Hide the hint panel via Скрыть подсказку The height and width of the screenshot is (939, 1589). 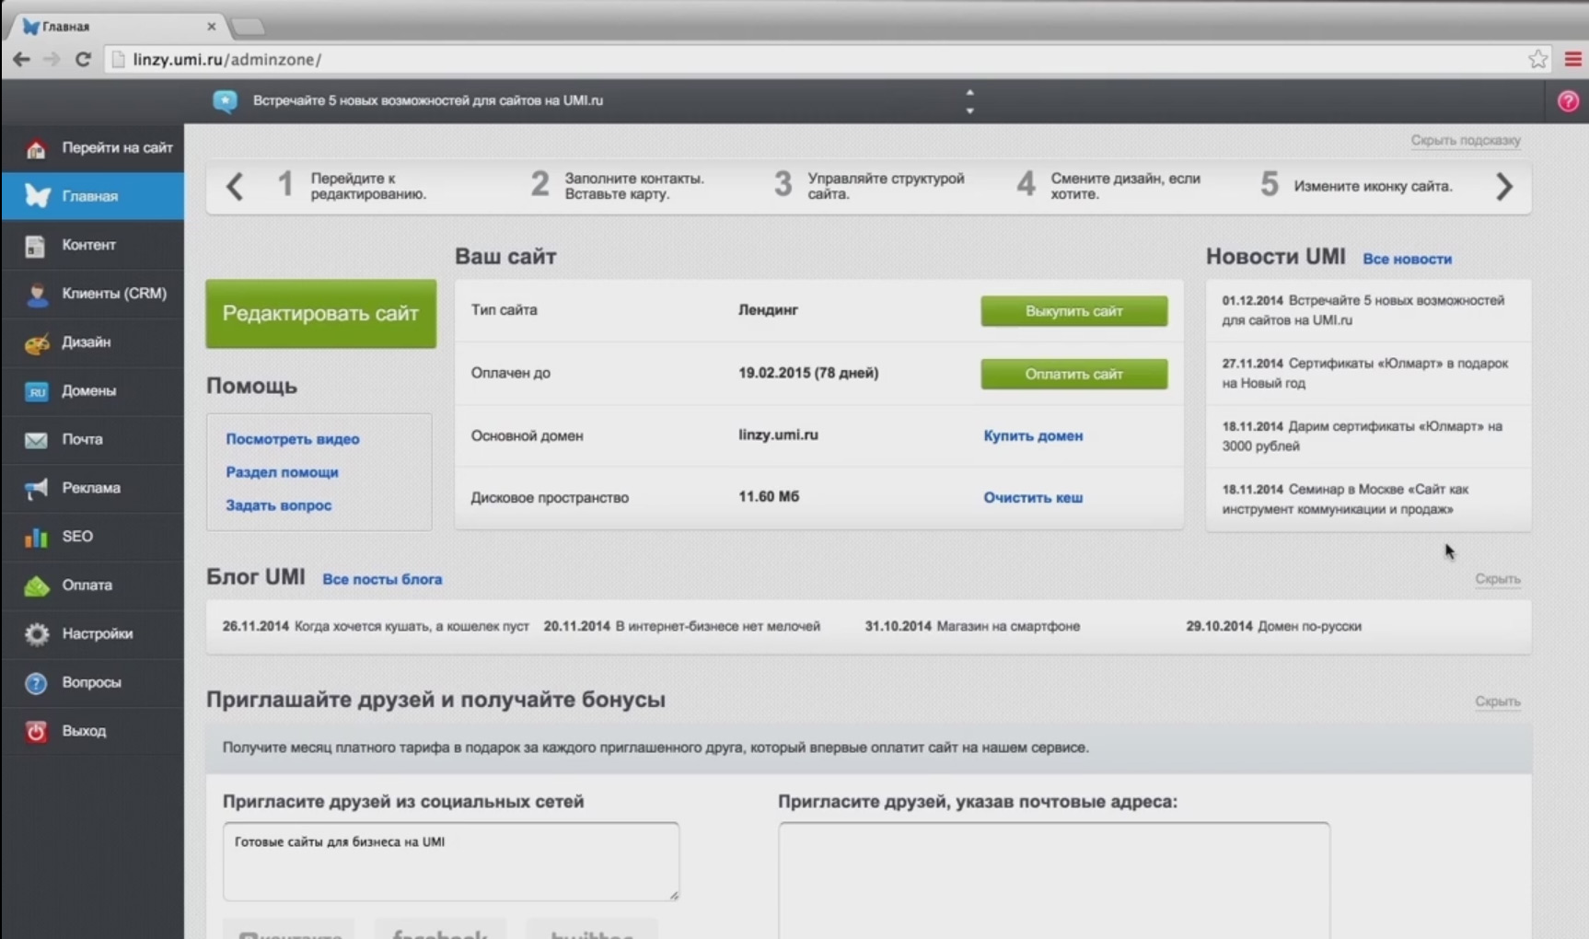1465,140
